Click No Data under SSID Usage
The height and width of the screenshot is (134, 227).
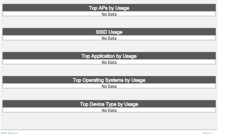tap(109, 38)
